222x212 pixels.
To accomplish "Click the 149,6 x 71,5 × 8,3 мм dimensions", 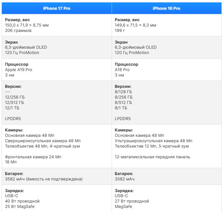I will [x=135, y=25].
